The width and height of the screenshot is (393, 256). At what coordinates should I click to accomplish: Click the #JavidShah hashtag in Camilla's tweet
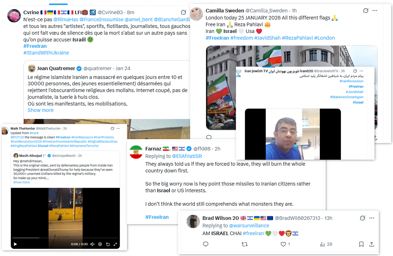(267, 38)
